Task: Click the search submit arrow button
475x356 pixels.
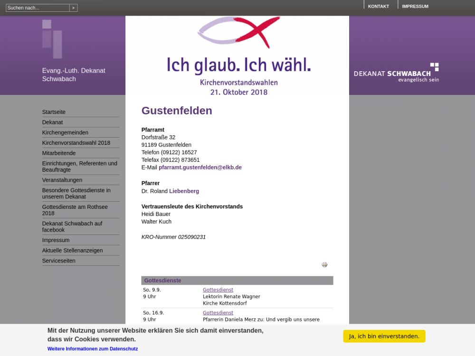Action: click(x=73, y=8)
